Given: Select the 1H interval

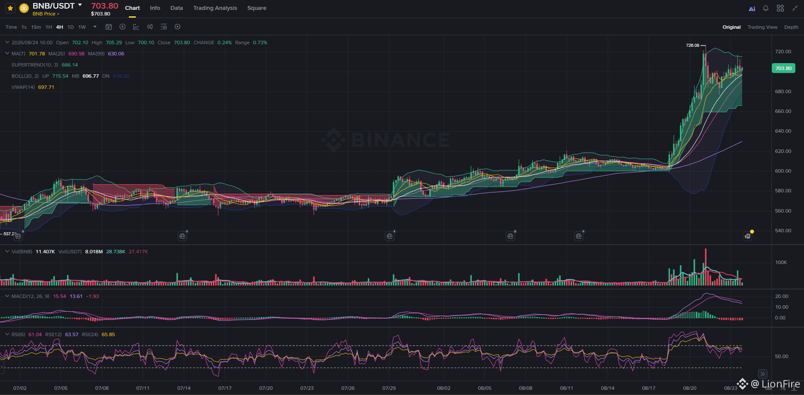Looking at the screenshot, I should click(x=49, y=27).
